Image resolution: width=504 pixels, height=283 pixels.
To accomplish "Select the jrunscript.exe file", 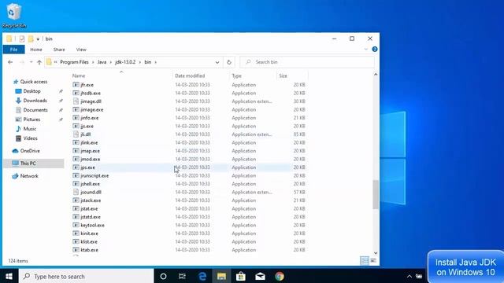I will point(94,176).
